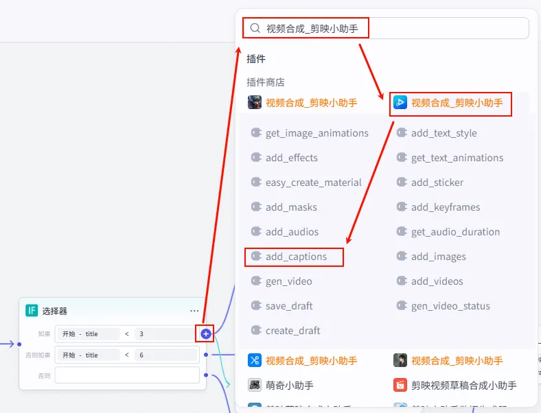Click the add_images plug icon
This screenshot has height=413, width=541.
(402, 256)
